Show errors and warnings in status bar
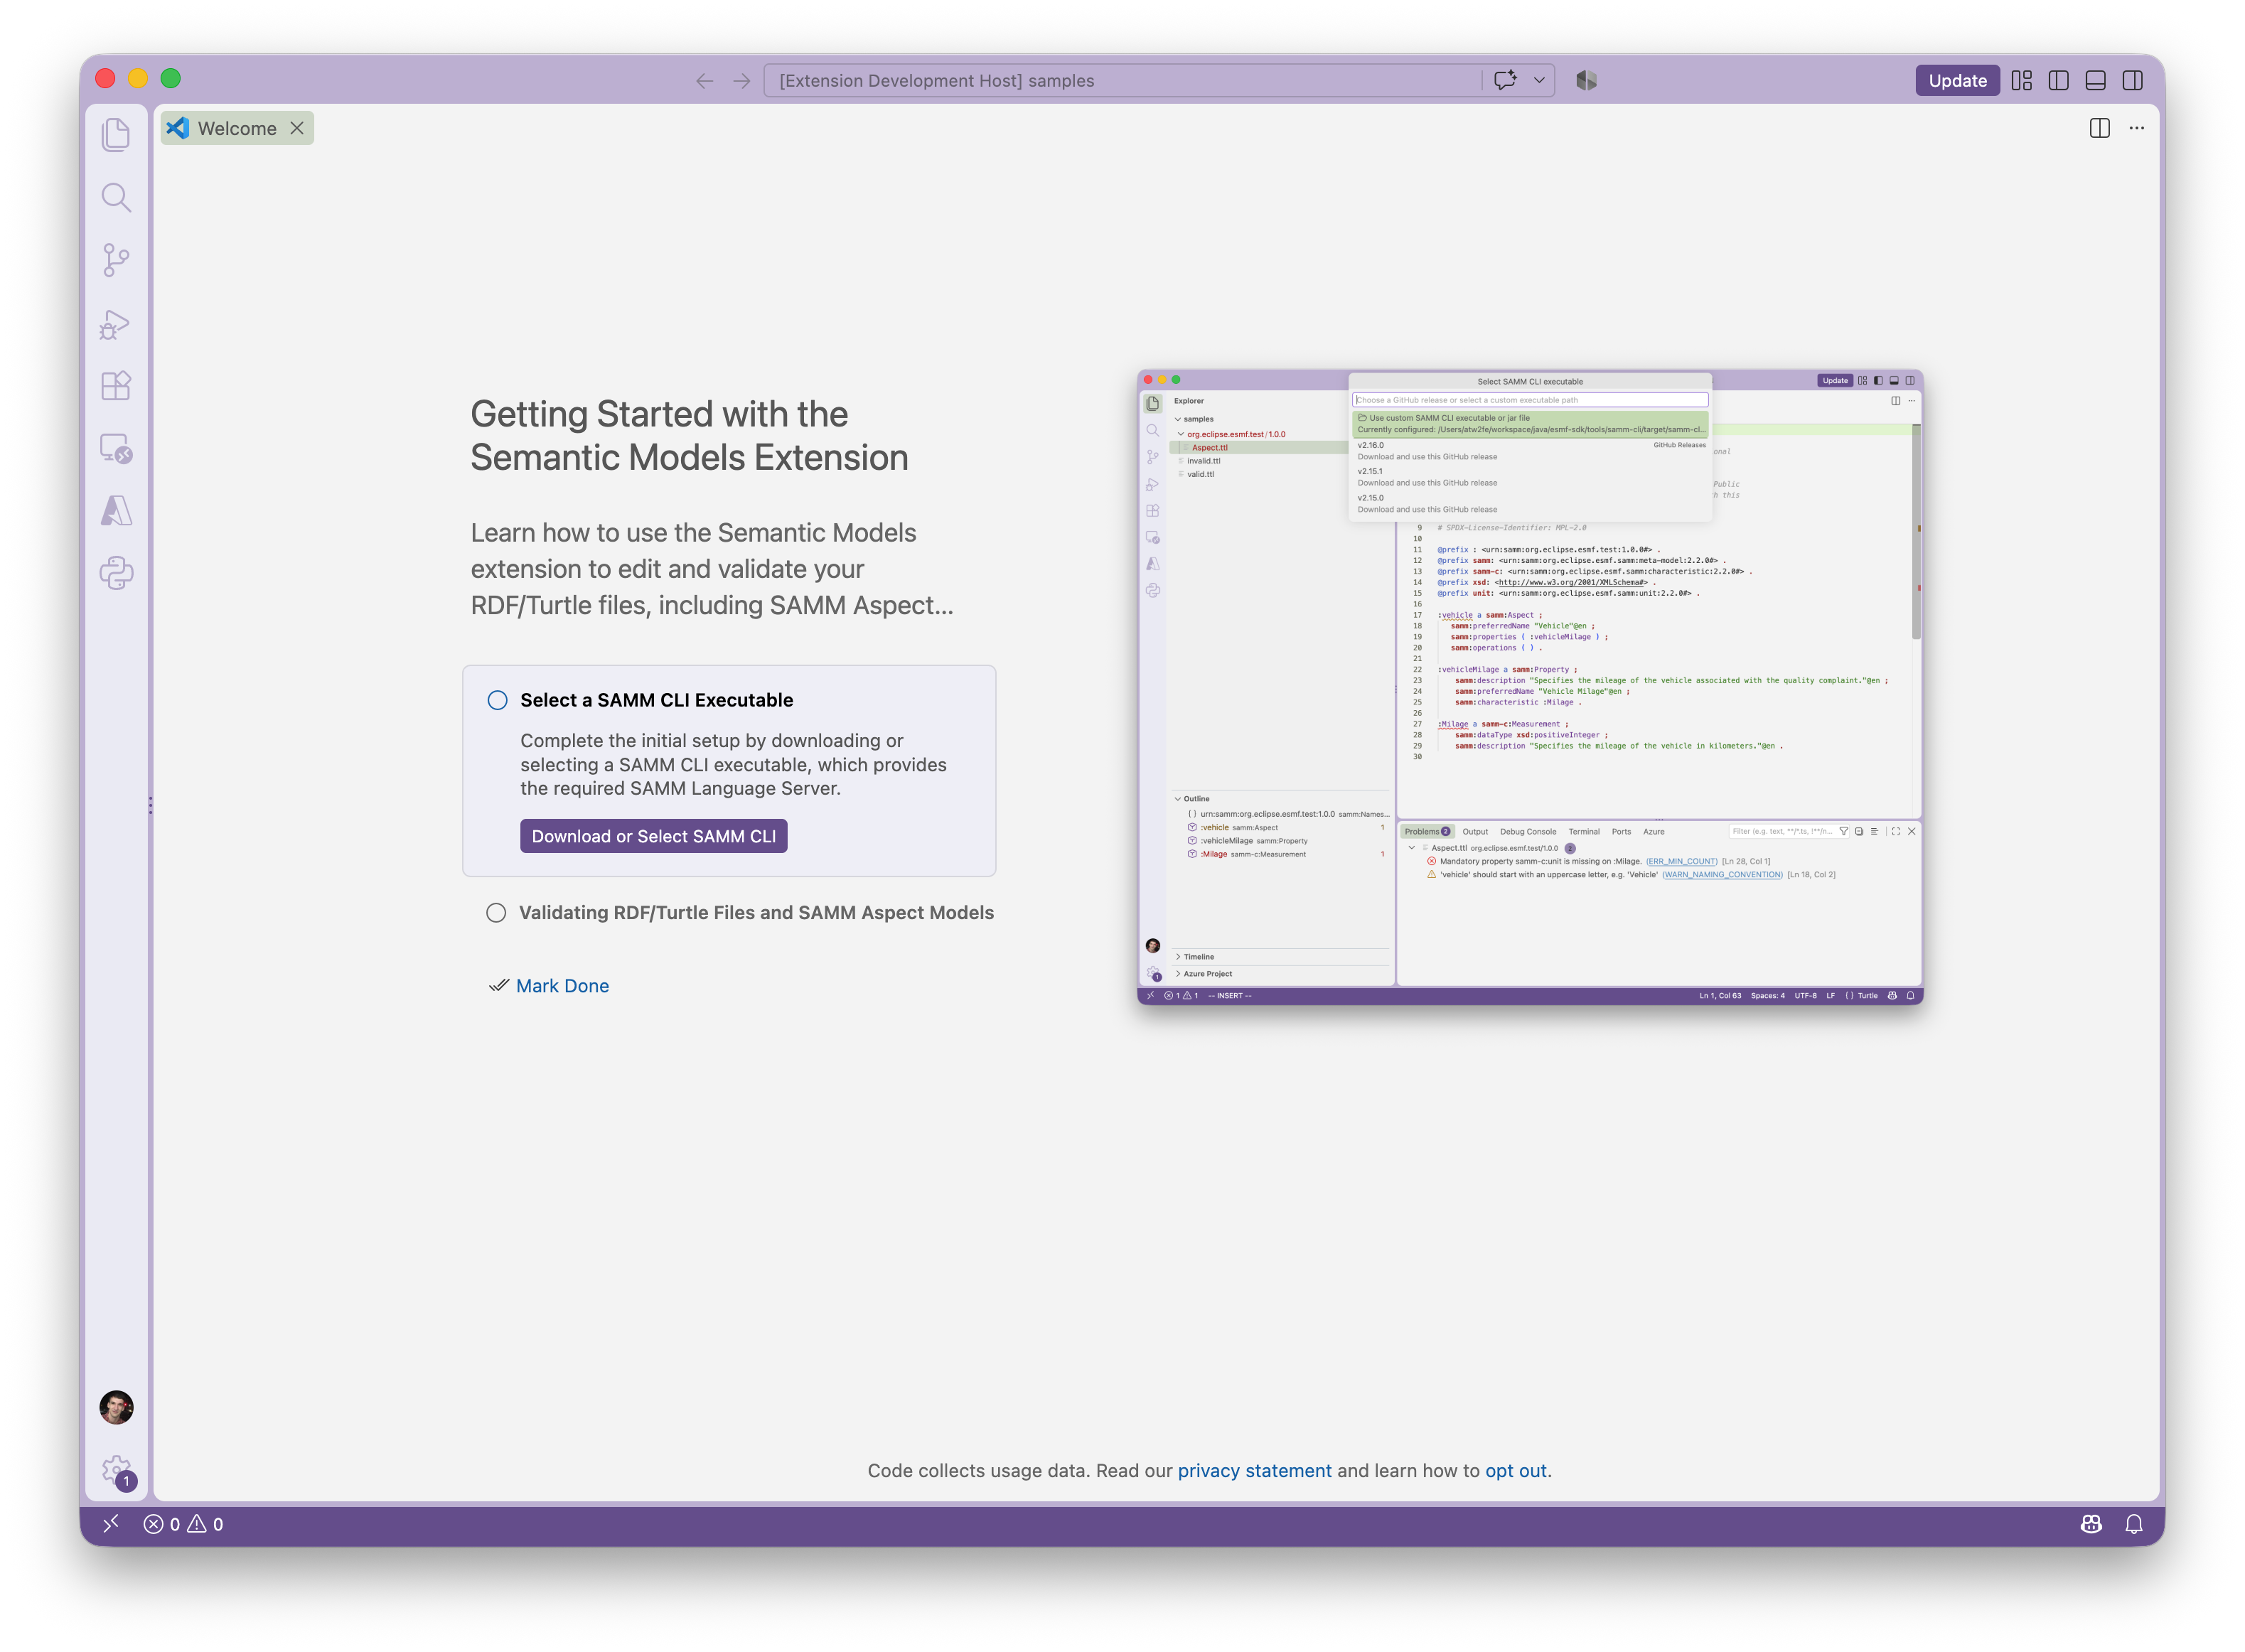 (184, 1524)
